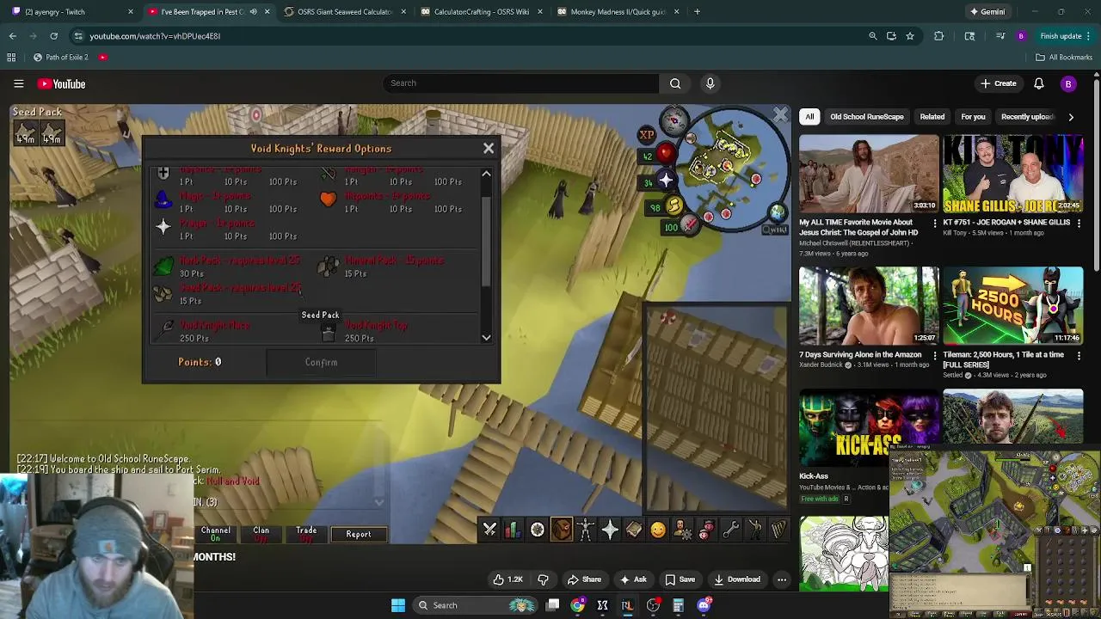Show more filter chips with right chevron

tap(1071, 117)
